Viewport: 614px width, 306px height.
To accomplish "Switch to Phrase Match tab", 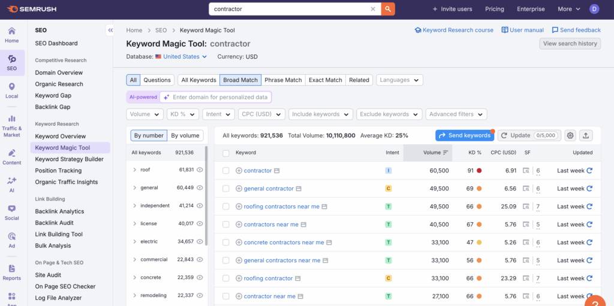I will tap(283, 80).
